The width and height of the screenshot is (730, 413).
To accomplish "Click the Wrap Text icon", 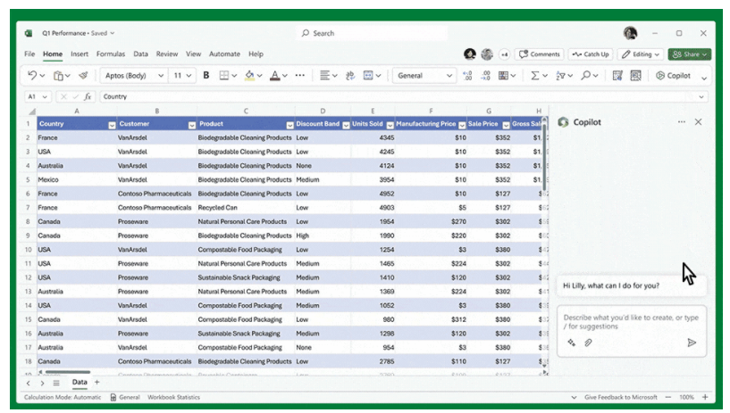I will (350, 75).
